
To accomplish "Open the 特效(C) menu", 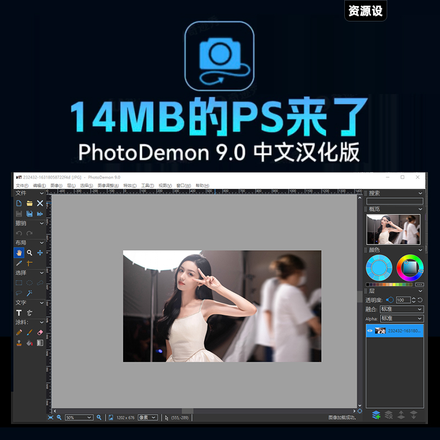I will (x=130, y=185).
